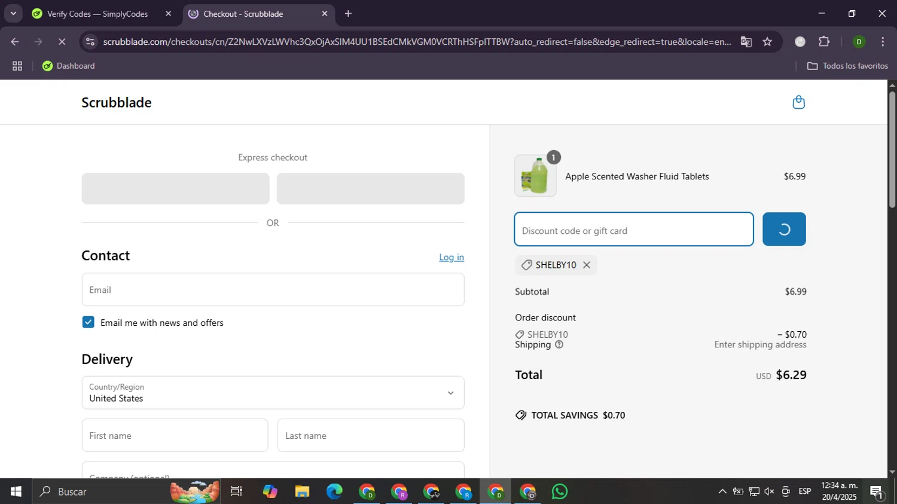
Task: Click the address bar URL
Action: point(417,42)
